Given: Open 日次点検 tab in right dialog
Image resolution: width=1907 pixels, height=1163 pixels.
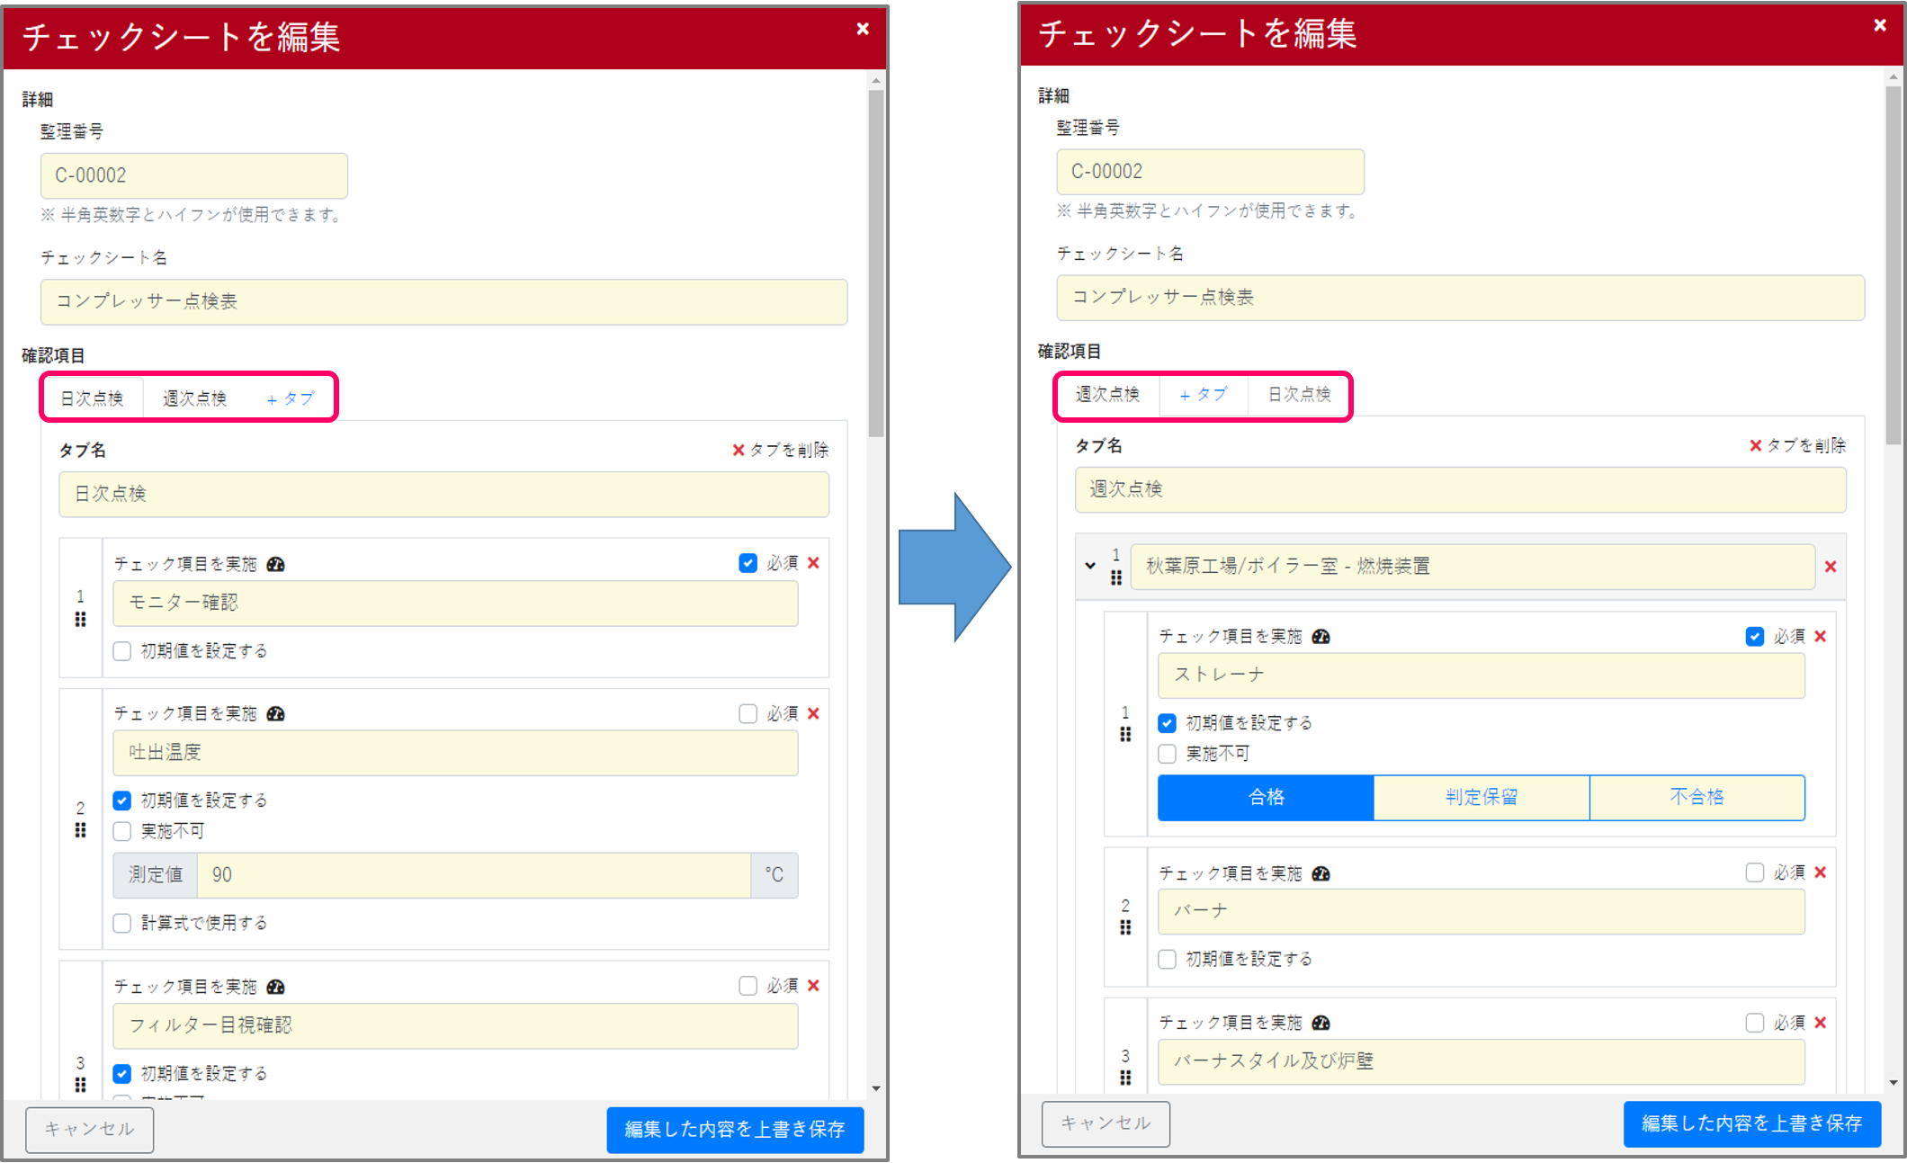Looking at the screenshot, I should click(x=1298, y=394).
